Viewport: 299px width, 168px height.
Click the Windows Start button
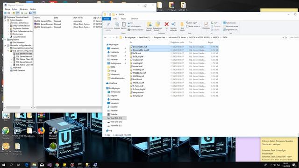tap(4, 165)
